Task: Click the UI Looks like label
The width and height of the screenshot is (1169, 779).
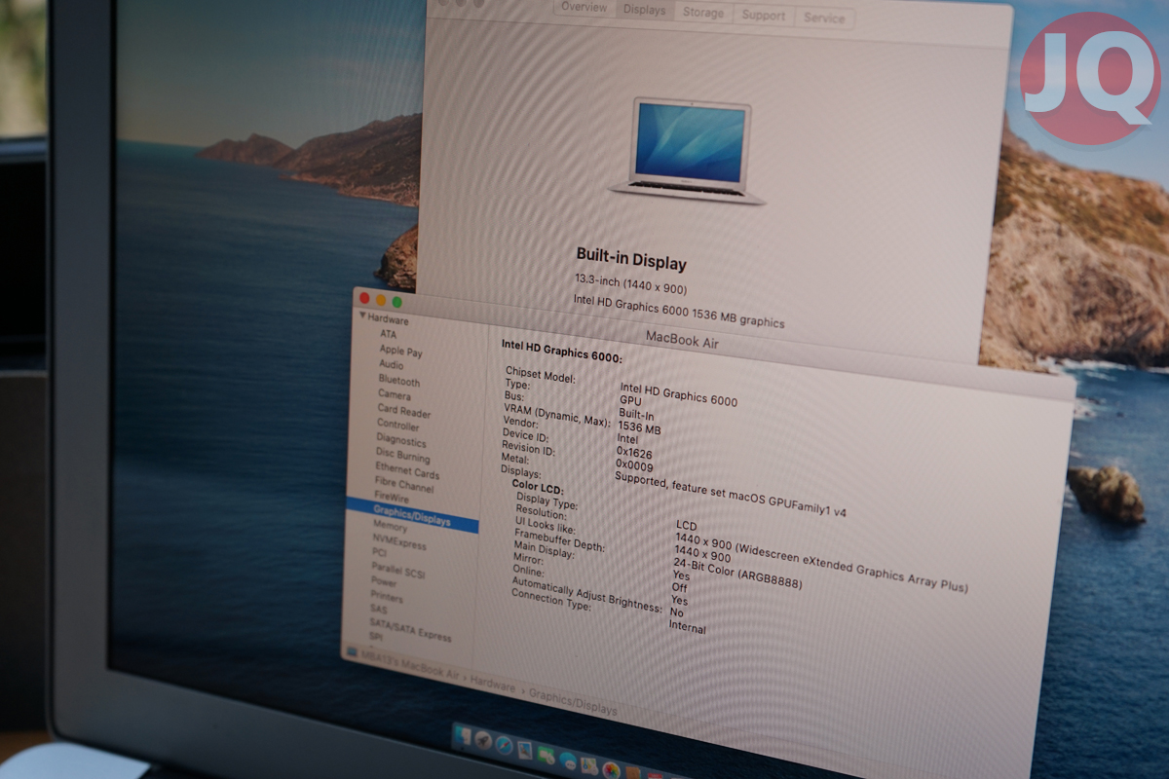Action: [x=546, y=527]
